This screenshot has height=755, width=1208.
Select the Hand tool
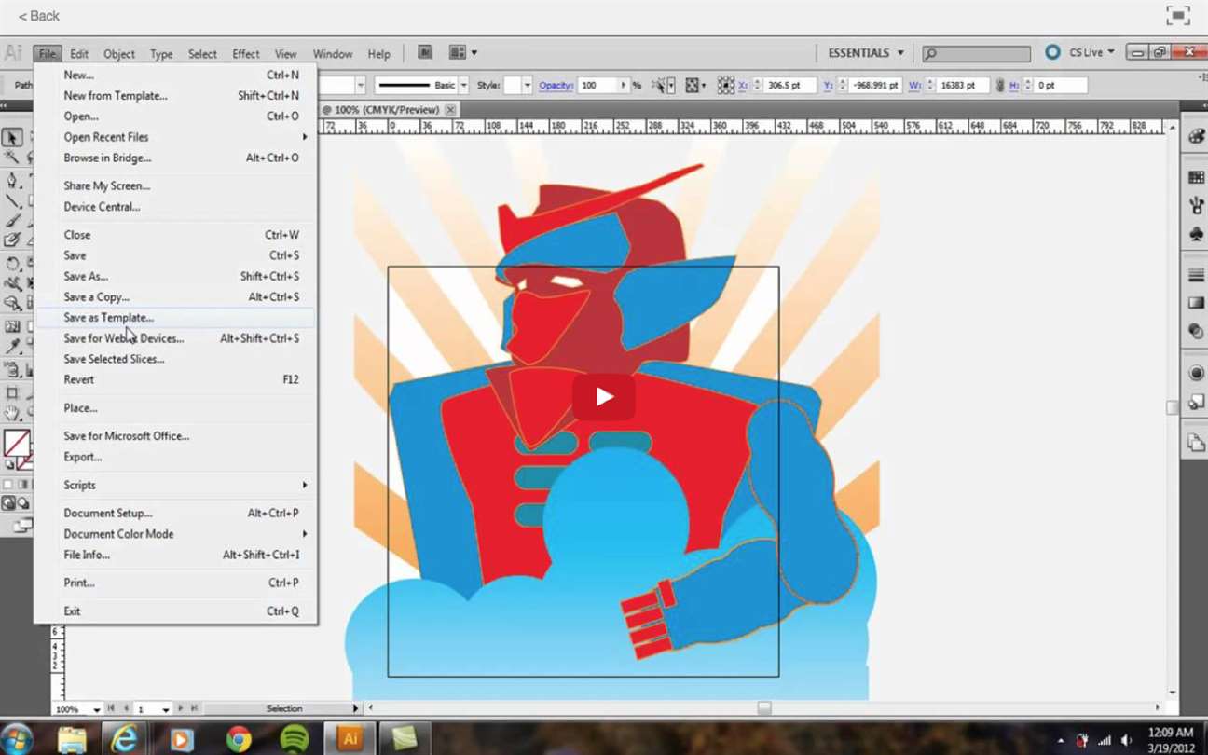12,413
